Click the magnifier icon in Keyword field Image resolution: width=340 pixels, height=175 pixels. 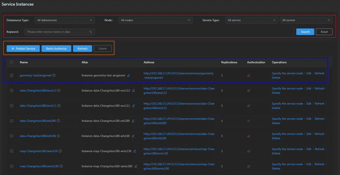click(91, 32)
